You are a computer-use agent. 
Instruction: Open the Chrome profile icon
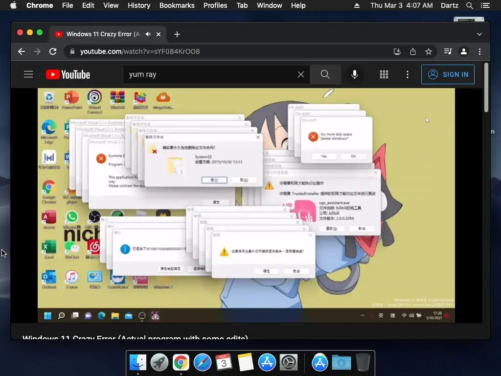[x=464, y=51]
